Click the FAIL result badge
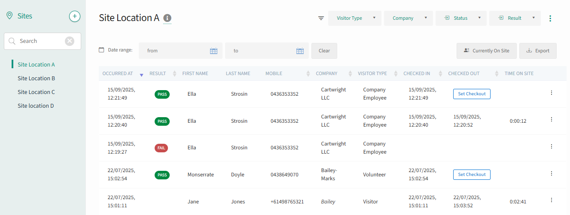Viewport: 570px width, 215px height. point(161,148)
